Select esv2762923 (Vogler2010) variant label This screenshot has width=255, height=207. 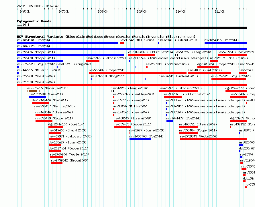point(37,64)
